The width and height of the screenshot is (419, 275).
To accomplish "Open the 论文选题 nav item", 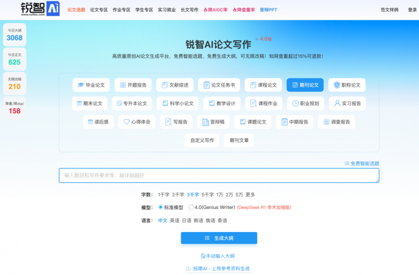I will tap(76, 10).
